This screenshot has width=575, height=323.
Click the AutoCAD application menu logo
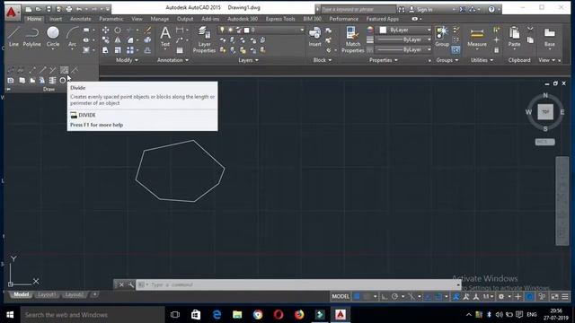[12, 12]
